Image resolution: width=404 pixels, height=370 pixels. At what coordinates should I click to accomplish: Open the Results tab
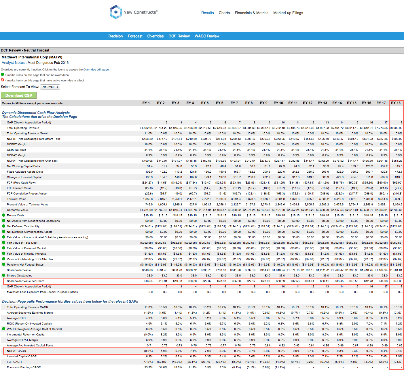[207, 13]
